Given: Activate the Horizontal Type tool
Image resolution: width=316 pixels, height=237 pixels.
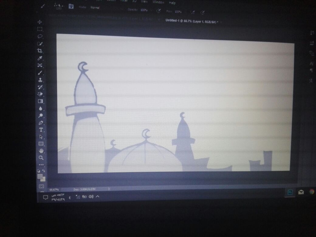Looking at the screenshot, I should point(41,130).
